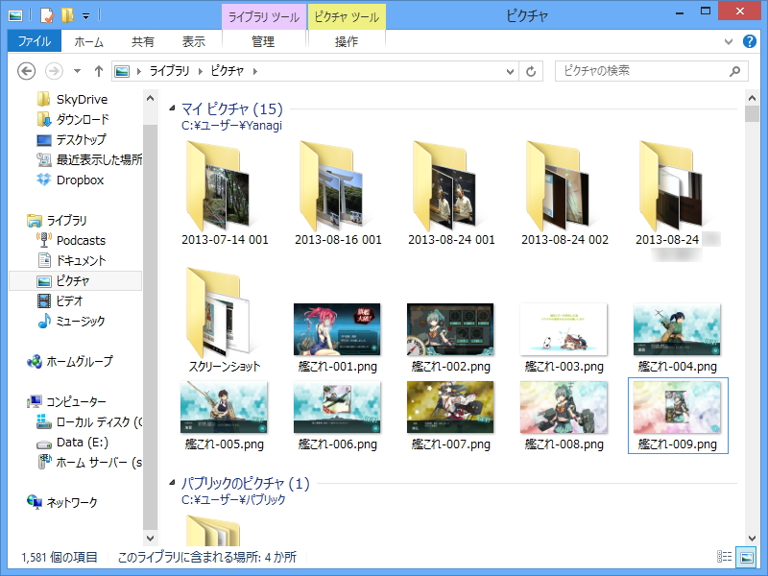Viewport: 768px width, 576px height.
Task: Click the file list scroll down arrow
Action: [752, 539]
